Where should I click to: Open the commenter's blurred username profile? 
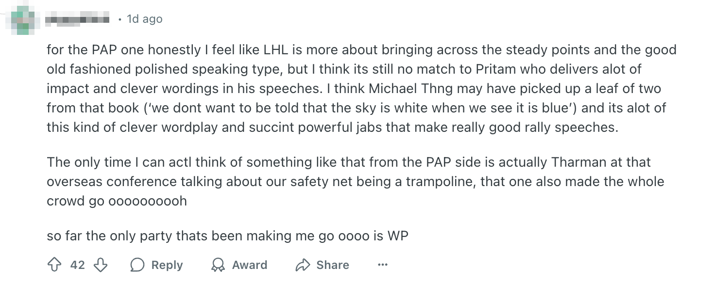point(78,19)
